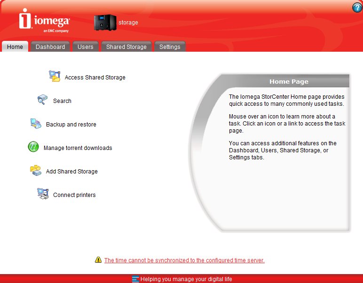Image resolution: width=363 pixels, height=283 pixels.
Task: Select the Home tab
Action: 15,47
